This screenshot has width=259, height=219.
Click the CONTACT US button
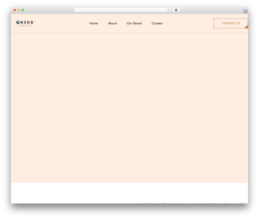231,23
